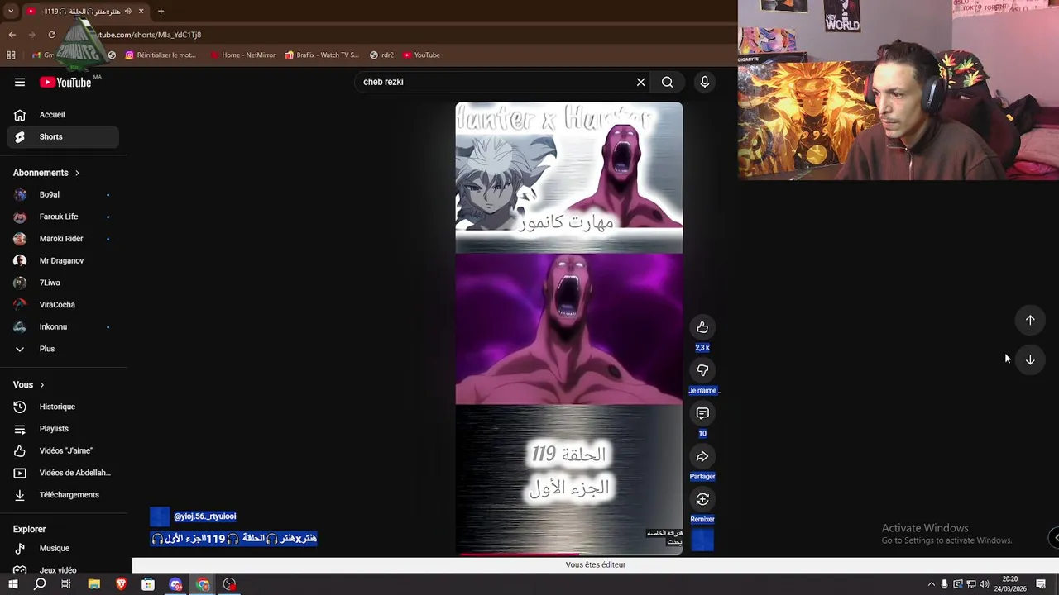Image resolution: width=1059 pixels, height=595 pixels.
Task: Open the tab search dropdown arrow
Action: tap(11, 11)
